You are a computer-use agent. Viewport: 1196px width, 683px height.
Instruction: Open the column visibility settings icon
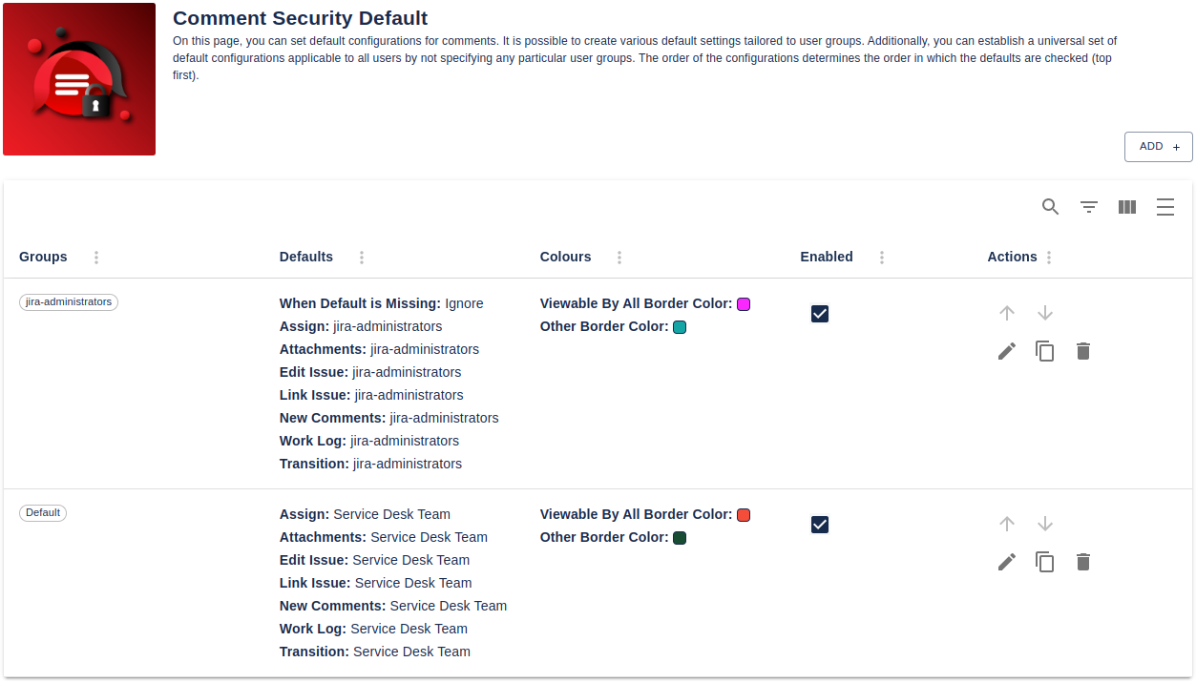click(x=1126, y=207)
